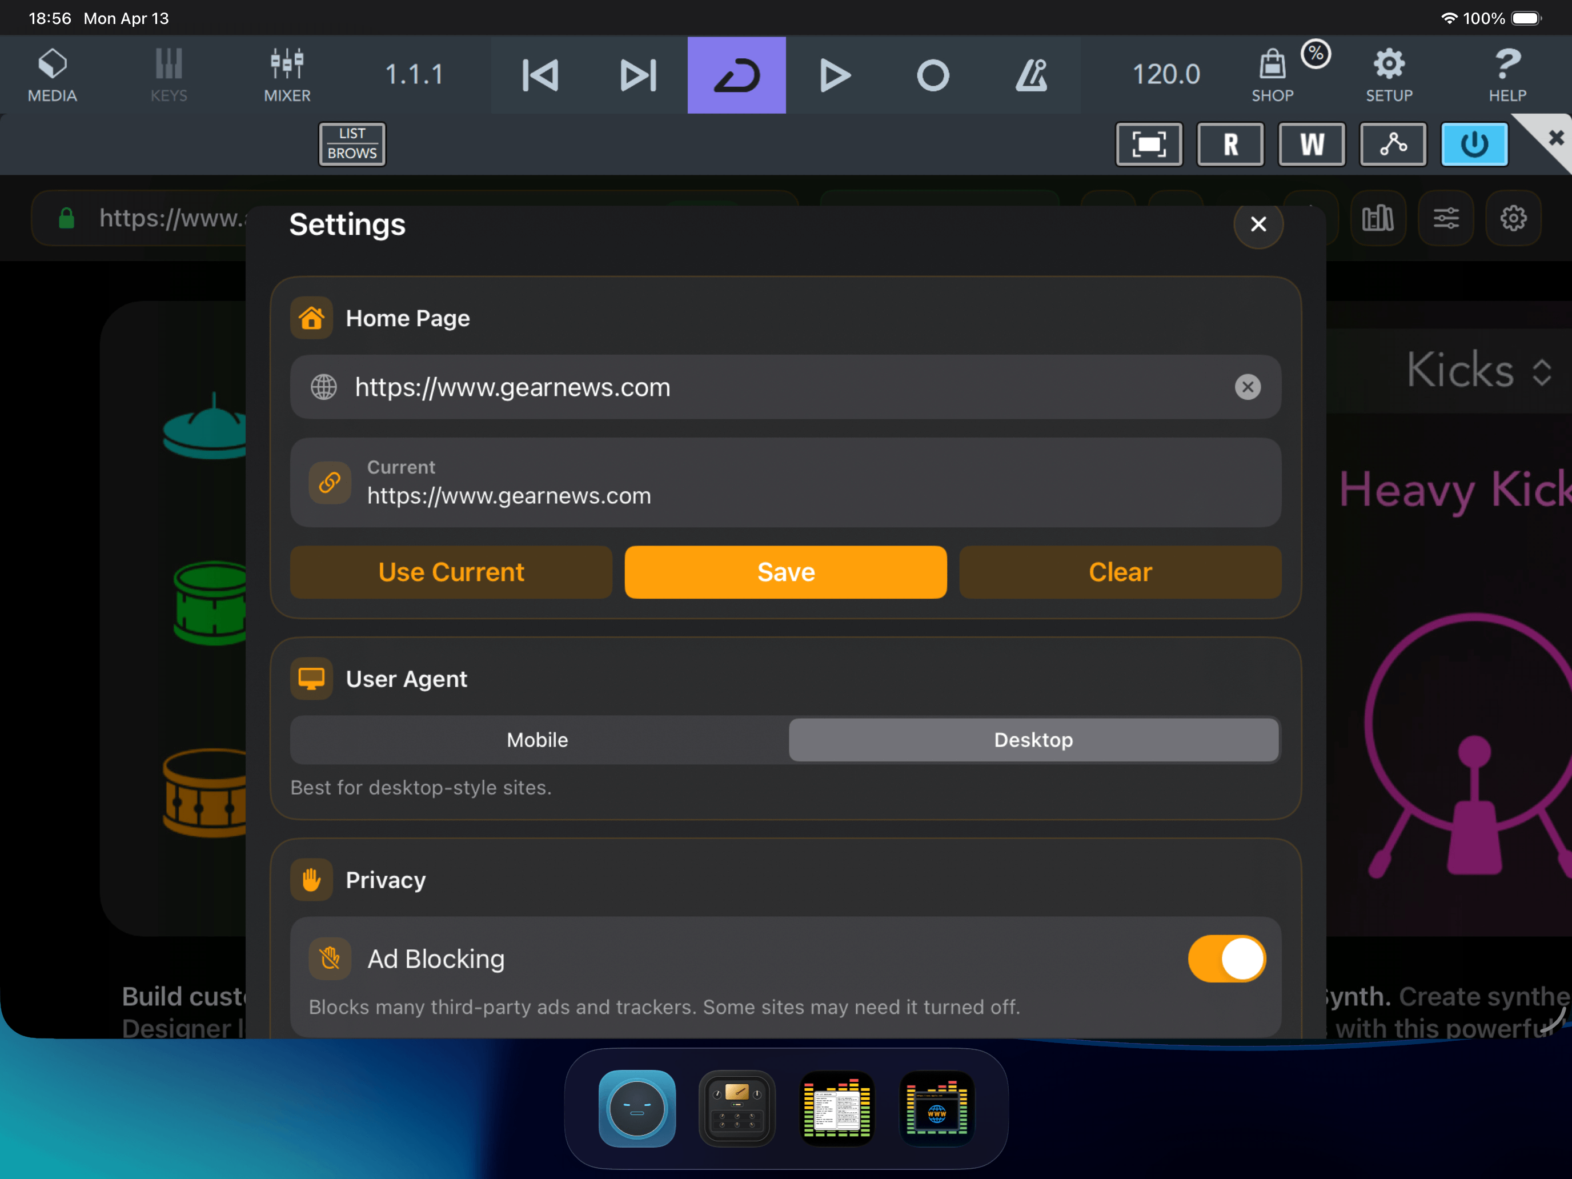Toggle the plugin power bypass button
This screenshot has height=1179, width=1572.
click(x=1475, y=145)
